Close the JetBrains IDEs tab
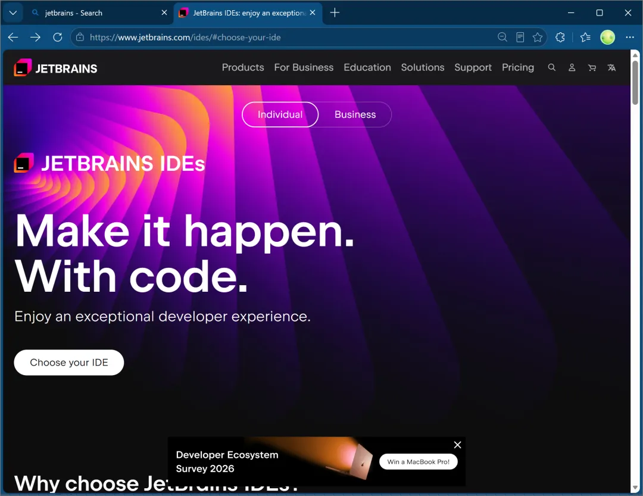643x496 pixels. [313, 13]
